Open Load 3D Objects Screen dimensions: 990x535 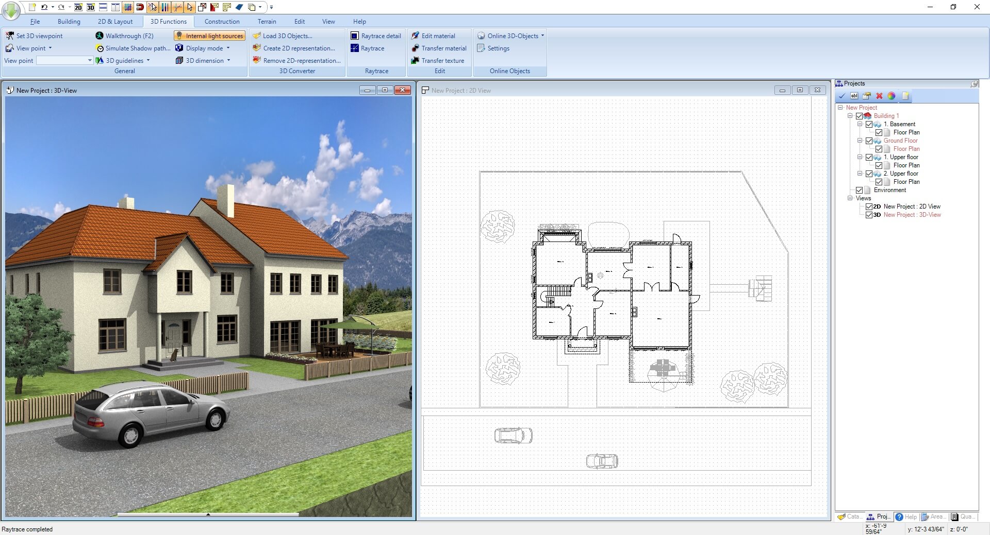click(287, 36)
